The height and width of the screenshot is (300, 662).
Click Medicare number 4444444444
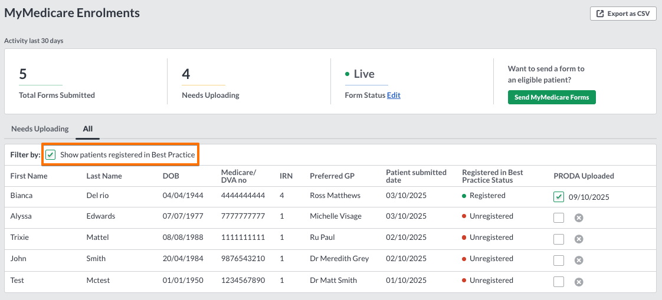242,195
